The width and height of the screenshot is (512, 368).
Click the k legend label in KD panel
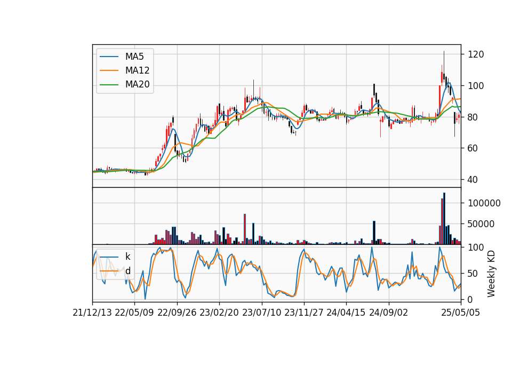pyautogui.click(x=127, y=257)
